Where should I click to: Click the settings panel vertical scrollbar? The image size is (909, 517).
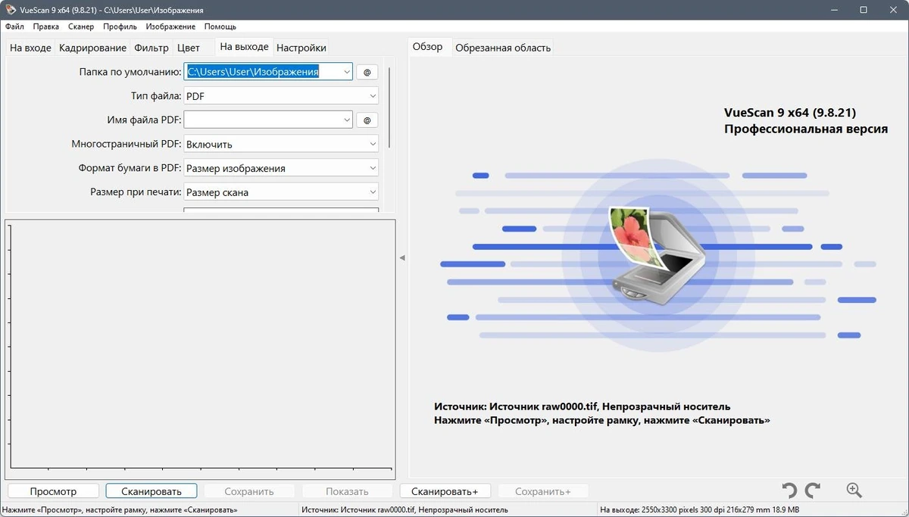click(389, 106)
